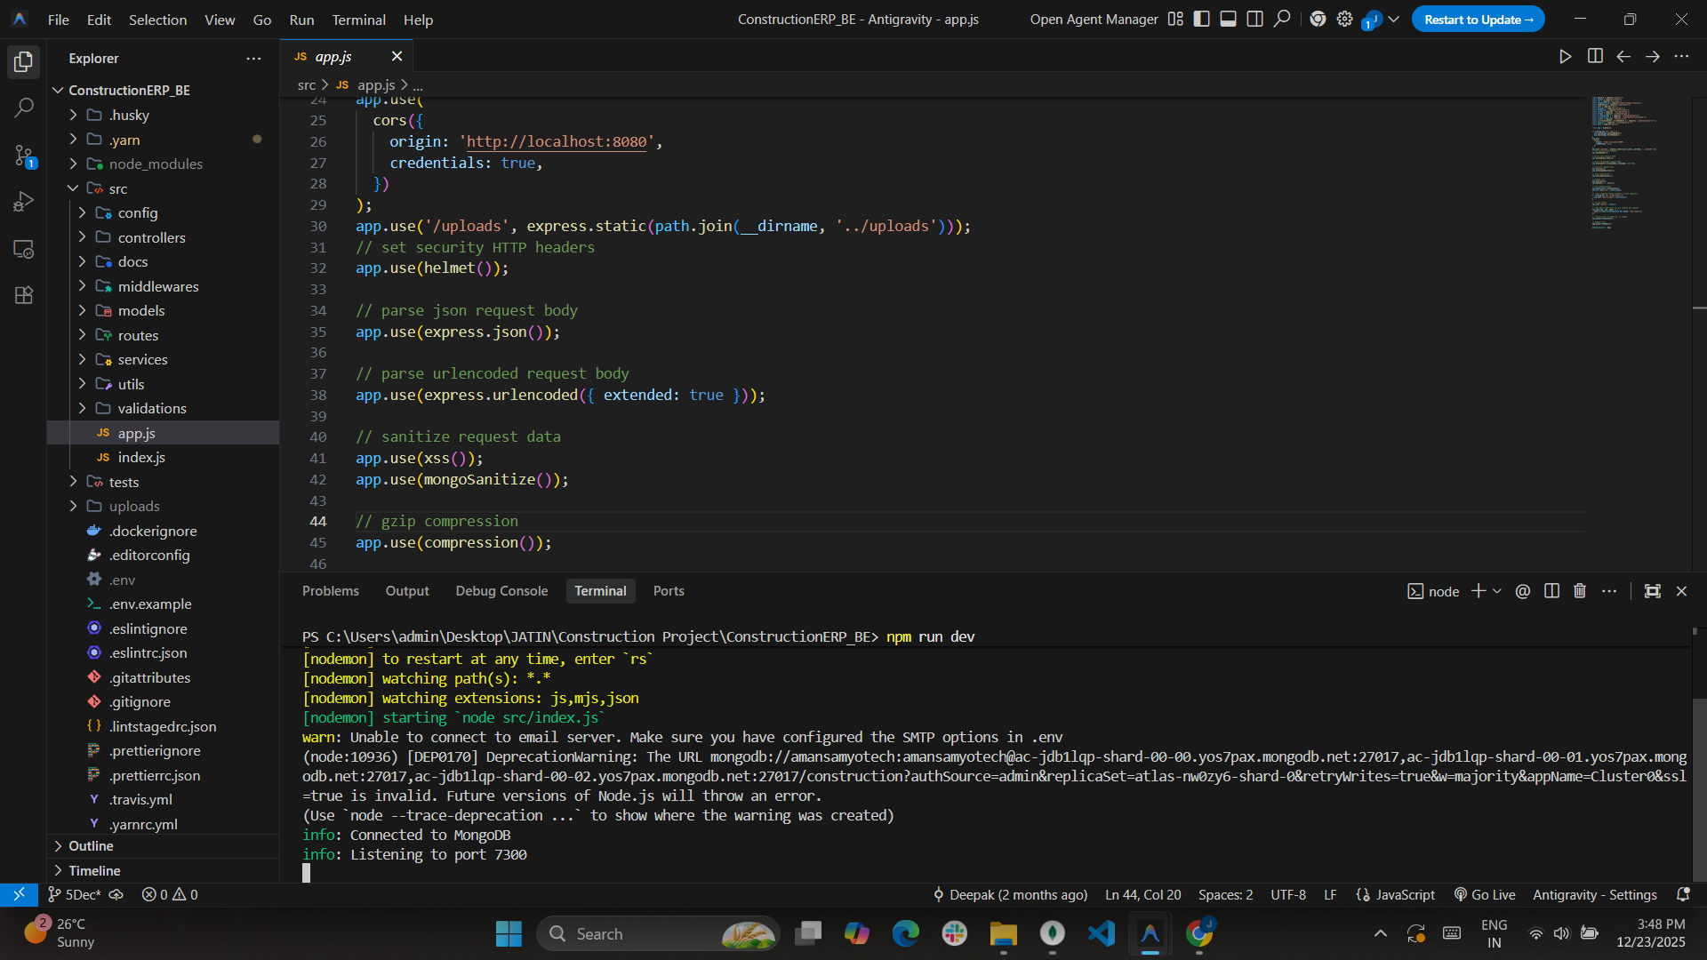The width and height of the screenshot is (1707, 960).
Task: Open Source Control view icon
Action: click(x=24, y=156)
